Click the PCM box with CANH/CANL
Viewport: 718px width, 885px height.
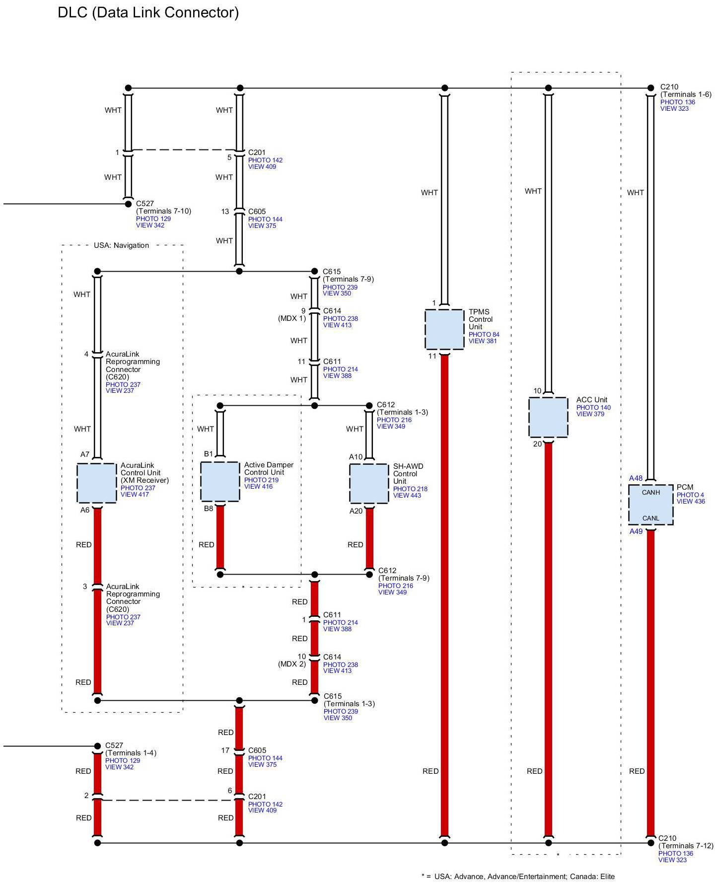(x=650, y=505)
